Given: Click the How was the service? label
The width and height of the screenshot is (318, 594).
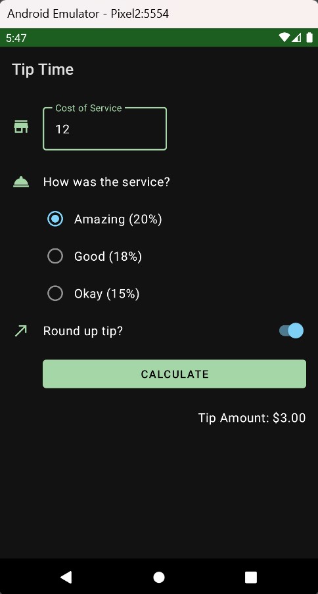Looking at the screenshot, I should (x=106, y=182).
